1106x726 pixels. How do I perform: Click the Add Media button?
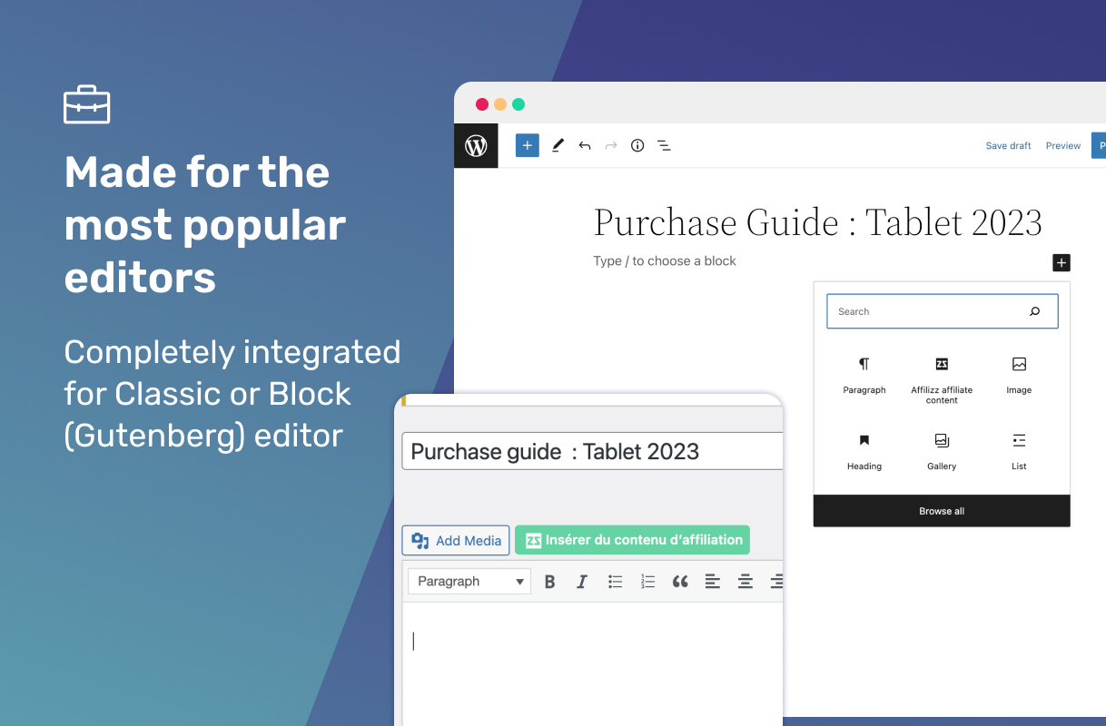pos(456,540)
